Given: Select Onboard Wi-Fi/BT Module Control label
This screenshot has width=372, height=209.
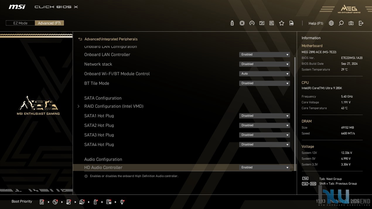Looking at the screenshot, I should [117, 74].
